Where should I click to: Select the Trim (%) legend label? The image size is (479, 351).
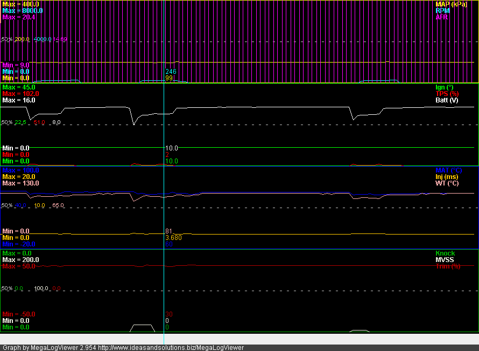448,266
